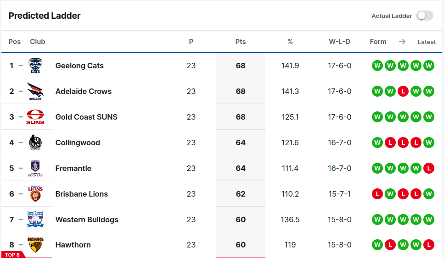
Task: Click the W-L-D column header
Action: pyautogui.click(x=339, y=42)
